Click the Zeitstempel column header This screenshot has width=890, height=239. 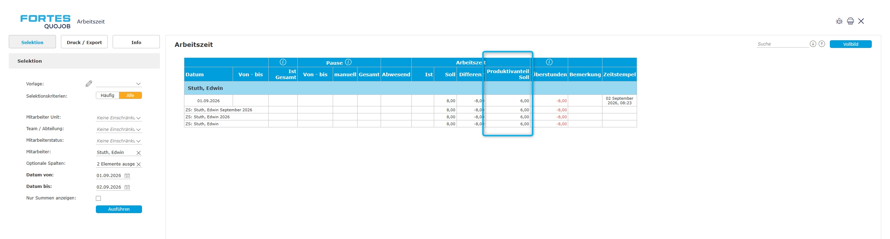point(620,74)
